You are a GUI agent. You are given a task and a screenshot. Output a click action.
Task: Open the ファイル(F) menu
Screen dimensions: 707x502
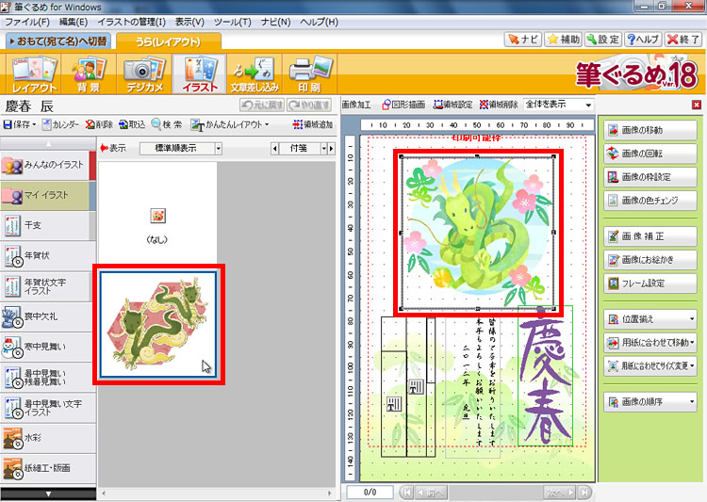(27, 22)
